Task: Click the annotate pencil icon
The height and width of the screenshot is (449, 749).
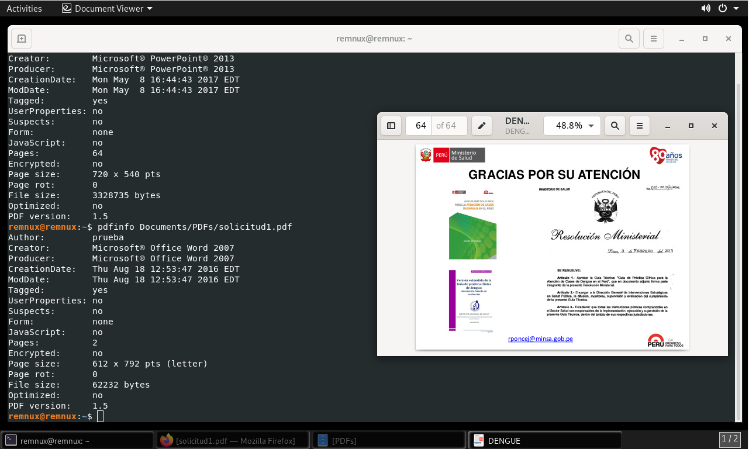Action: [x=482, y=126]
